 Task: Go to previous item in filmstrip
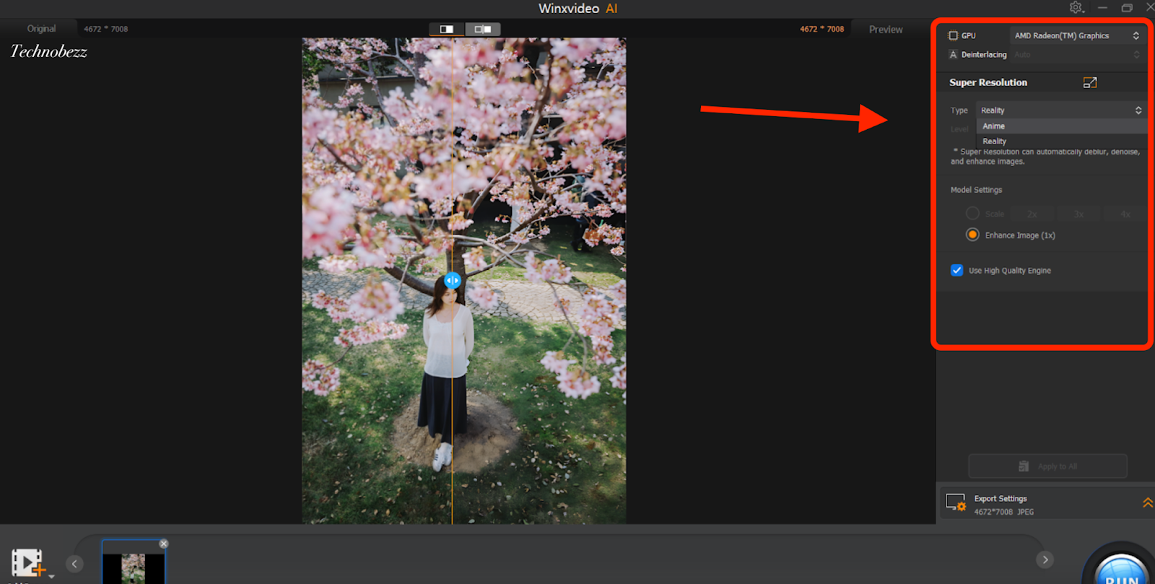[74, 564]
